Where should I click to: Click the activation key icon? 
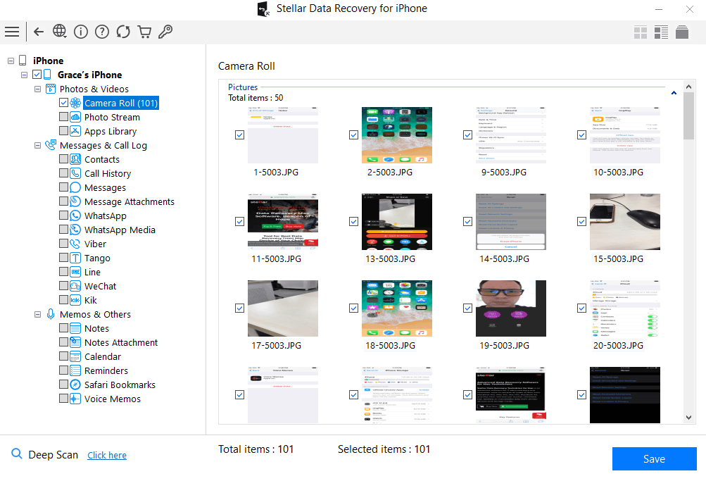[165, 32]
